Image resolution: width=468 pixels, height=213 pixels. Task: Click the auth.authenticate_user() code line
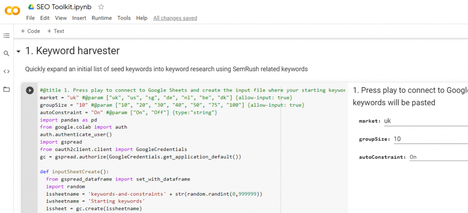pyautogui.click(x=76, y=135)
